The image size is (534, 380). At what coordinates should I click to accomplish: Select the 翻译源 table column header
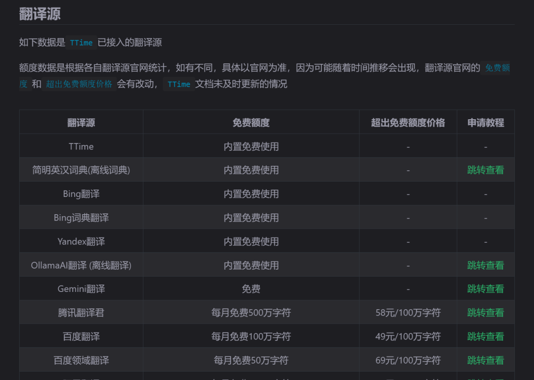(x=81, y=122)
